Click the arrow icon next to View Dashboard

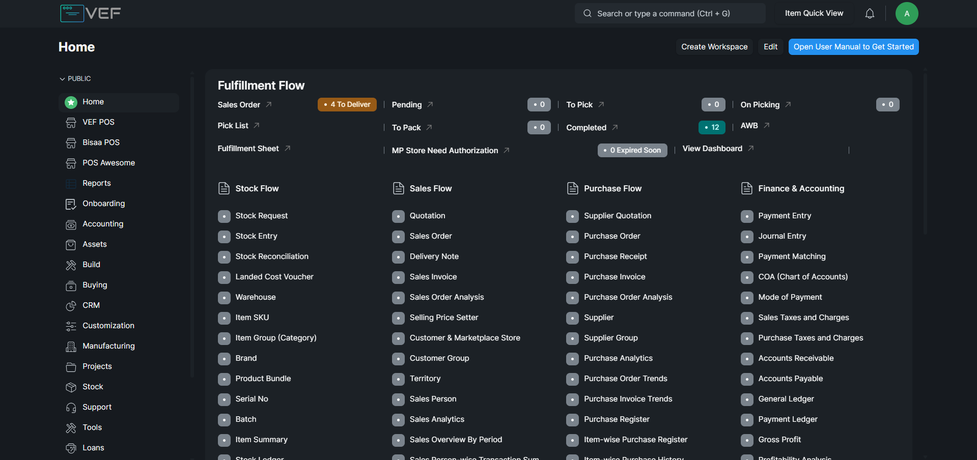coord(751,149)
